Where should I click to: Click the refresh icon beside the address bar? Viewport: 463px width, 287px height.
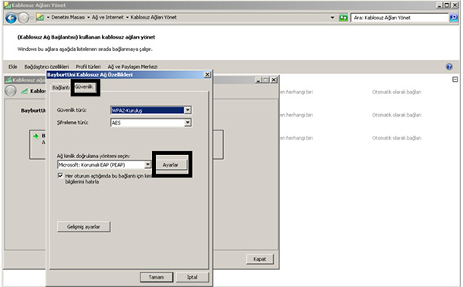point(343,18)
